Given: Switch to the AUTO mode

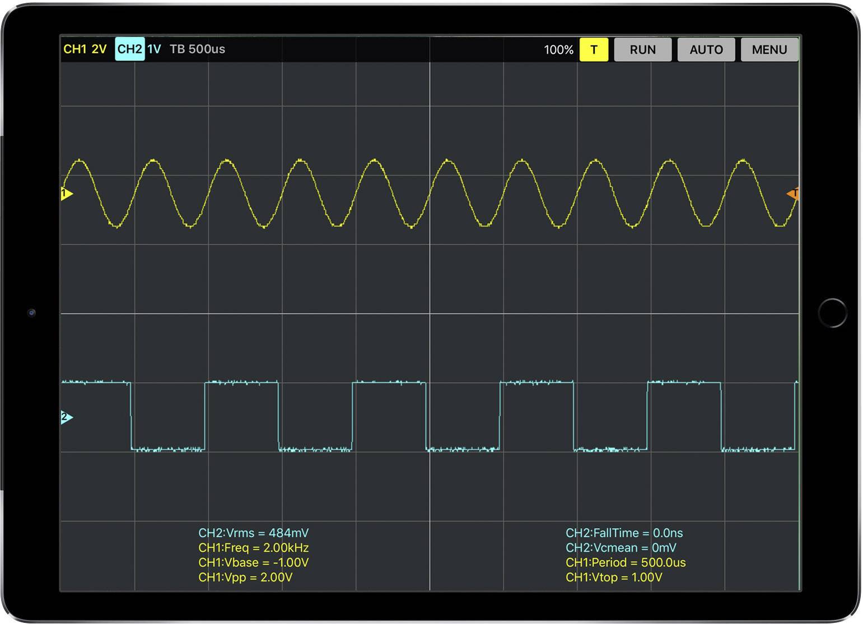Looking at the screenshot, I should pos(706,49).
